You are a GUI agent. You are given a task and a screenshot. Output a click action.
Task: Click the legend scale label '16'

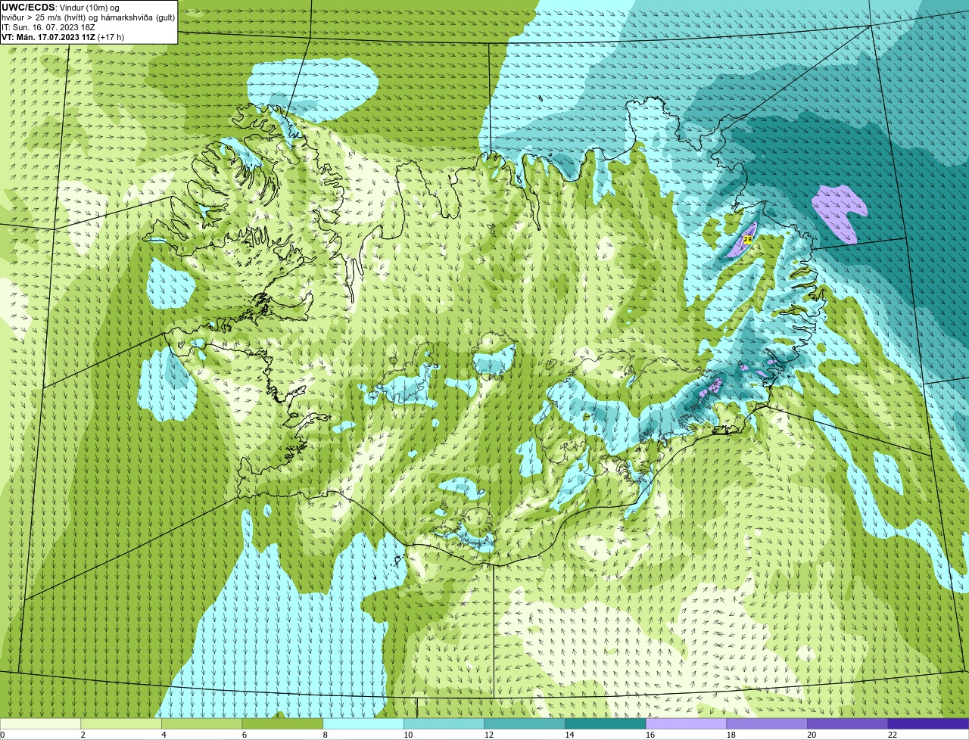coord(650,735)
